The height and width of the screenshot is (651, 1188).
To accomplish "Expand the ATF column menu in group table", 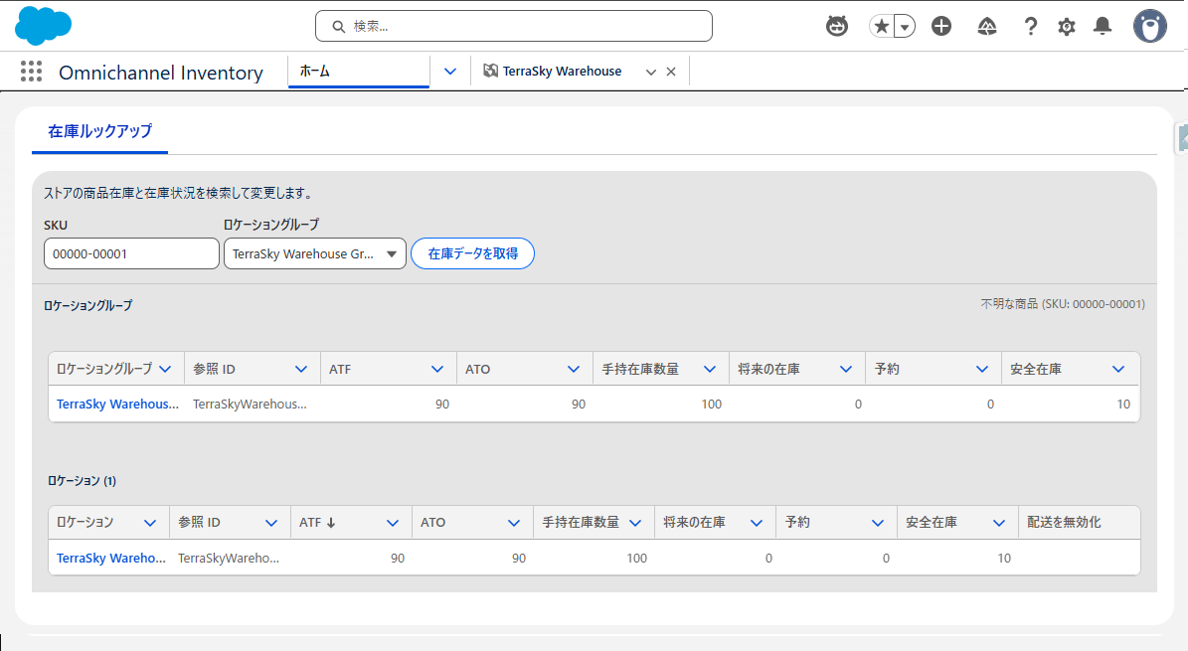I will click(437, 369).
